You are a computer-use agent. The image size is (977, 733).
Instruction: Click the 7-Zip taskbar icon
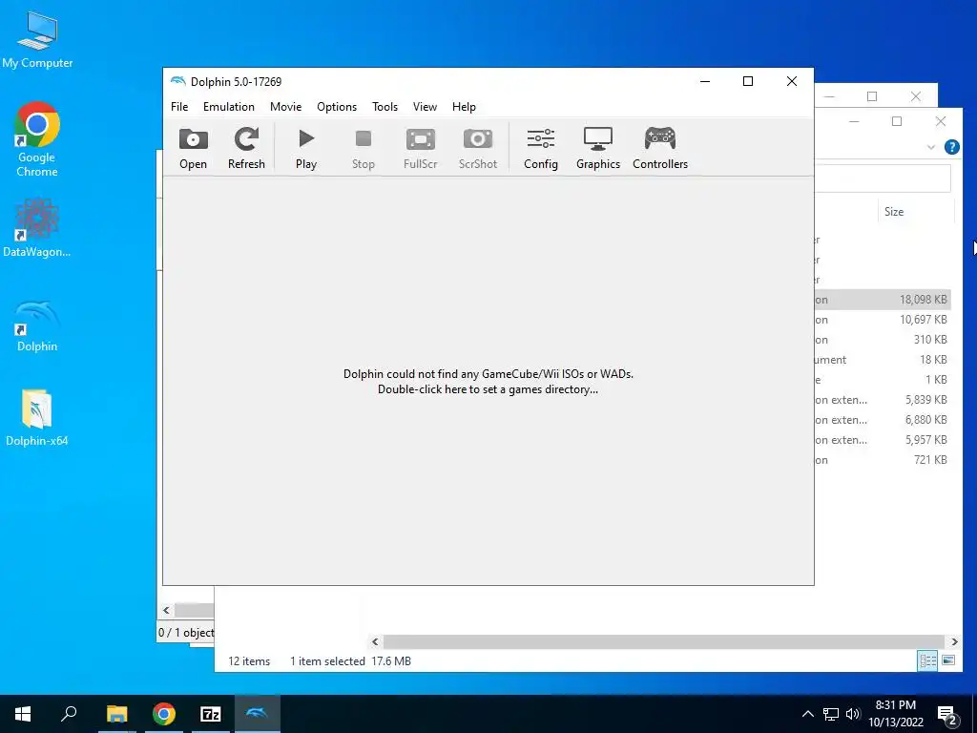click(211, 714)
